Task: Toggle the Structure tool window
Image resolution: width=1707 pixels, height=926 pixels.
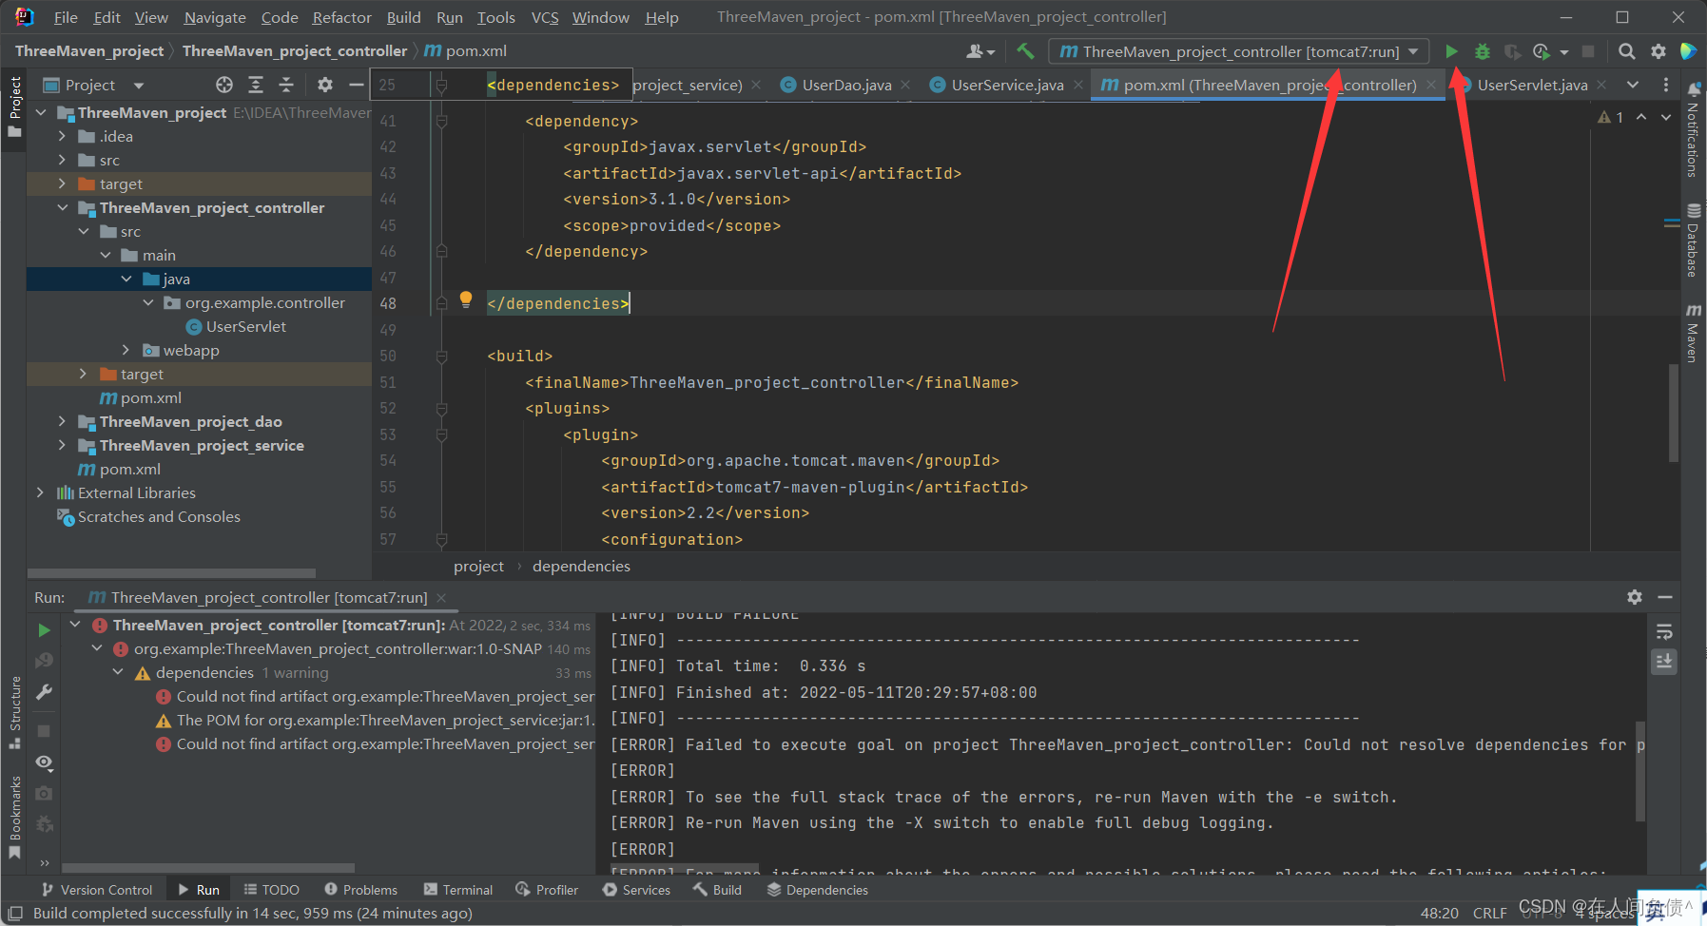Action: click(14, 712)
